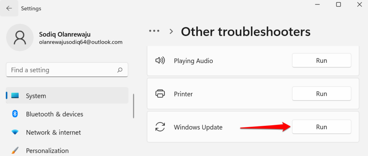Run the Playing Audio troubleshooter
368x156 pixels.
point(321,61)
